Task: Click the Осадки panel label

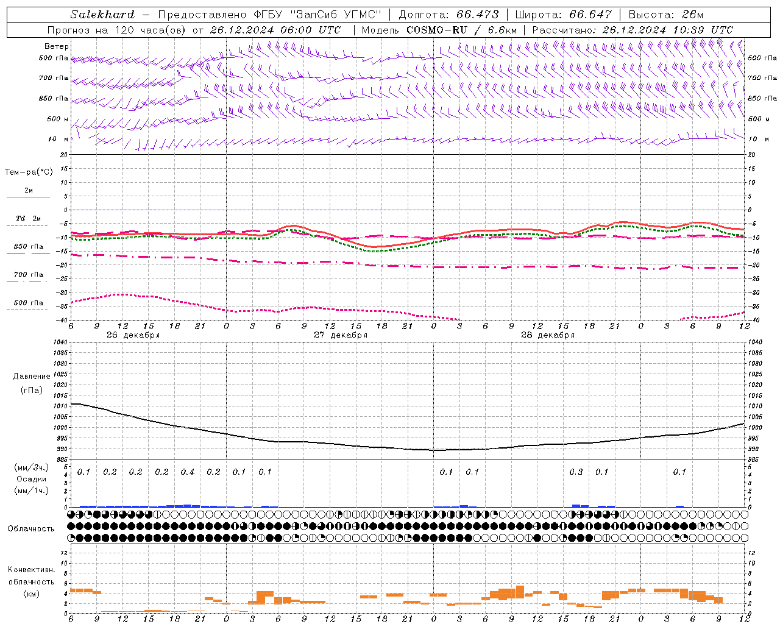Action: (31, 479)
